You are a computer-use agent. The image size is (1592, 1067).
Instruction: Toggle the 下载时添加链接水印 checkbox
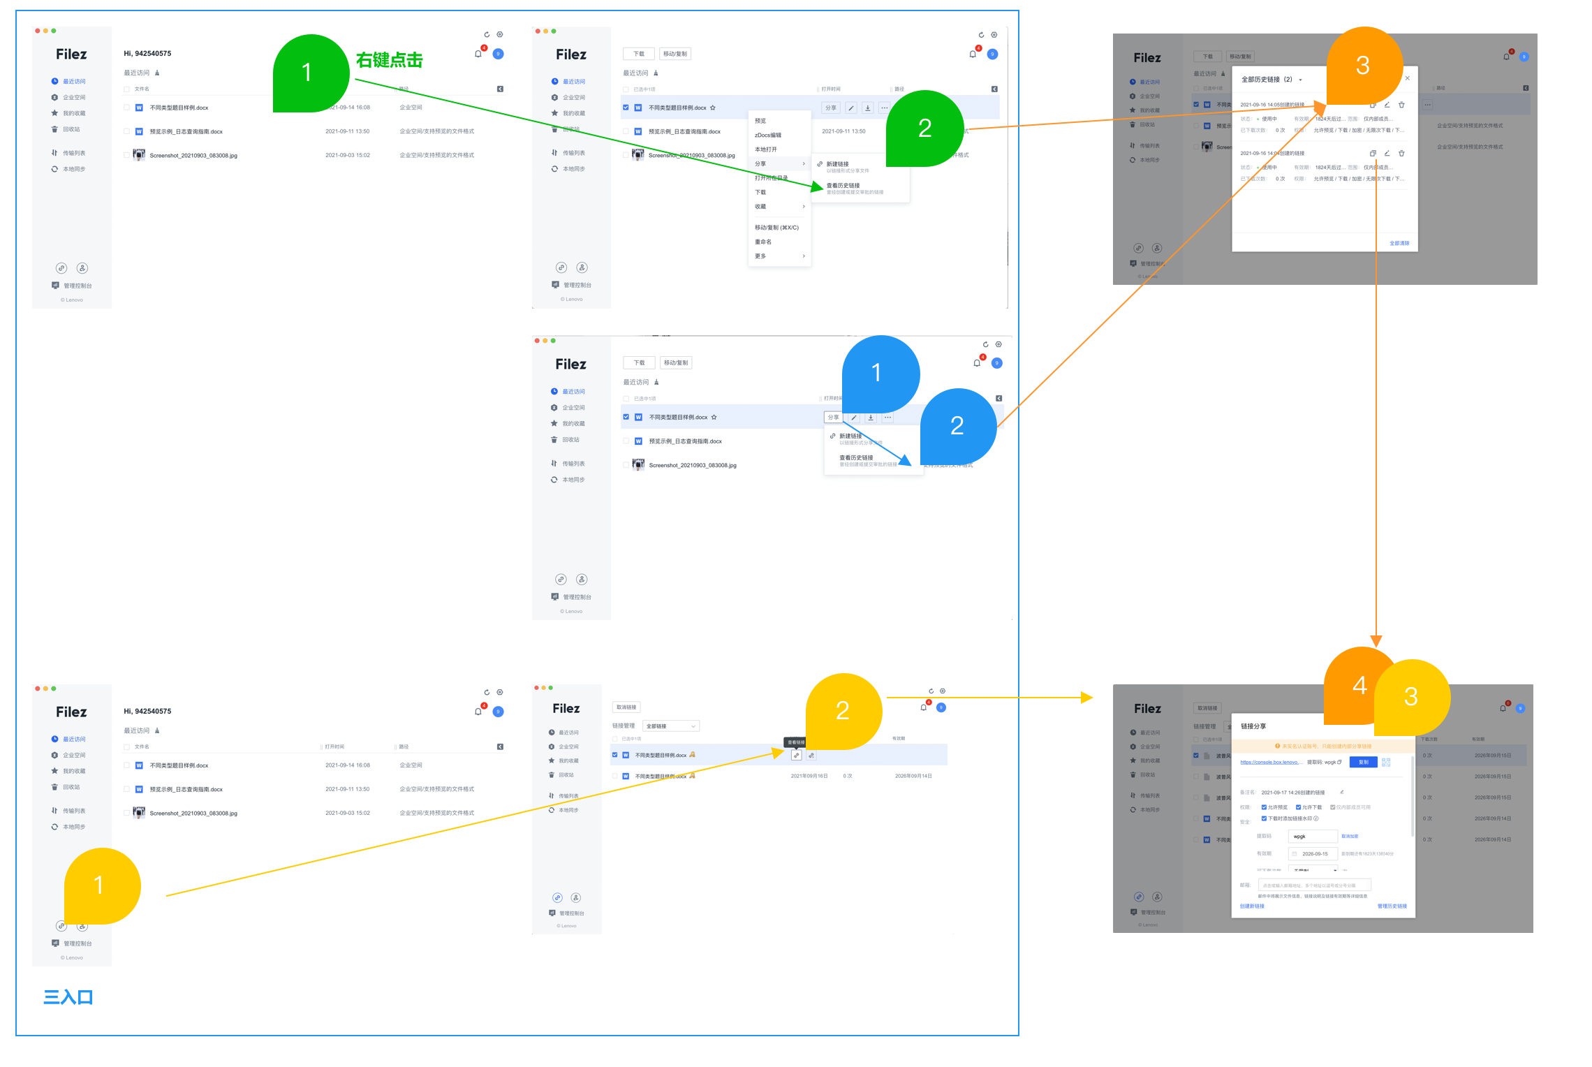click(1264, 818)
